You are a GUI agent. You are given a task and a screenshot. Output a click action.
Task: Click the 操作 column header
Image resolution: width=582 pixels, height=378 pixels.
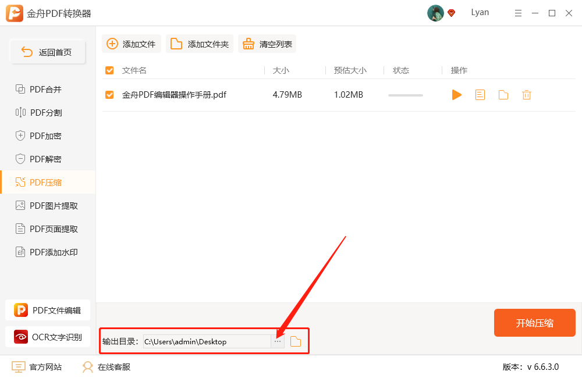point(459,70)
